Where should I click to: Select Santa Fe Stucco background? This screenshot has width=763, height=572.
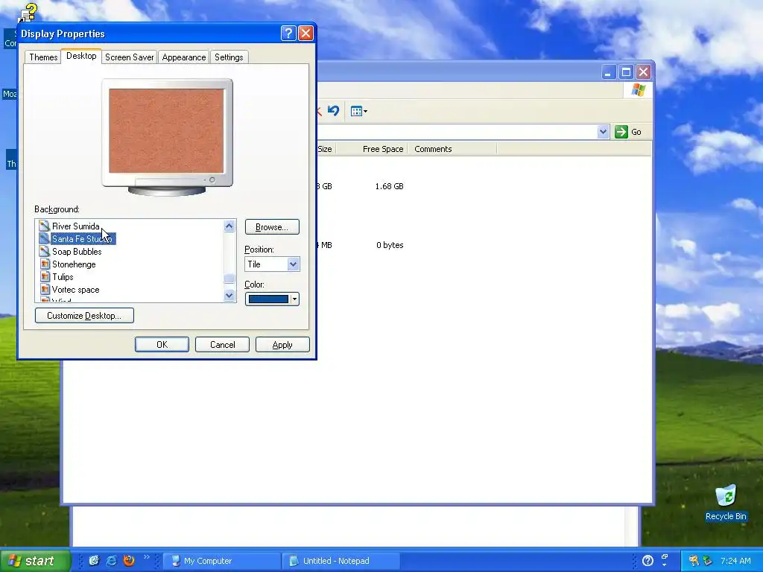(x=82, y=239)
